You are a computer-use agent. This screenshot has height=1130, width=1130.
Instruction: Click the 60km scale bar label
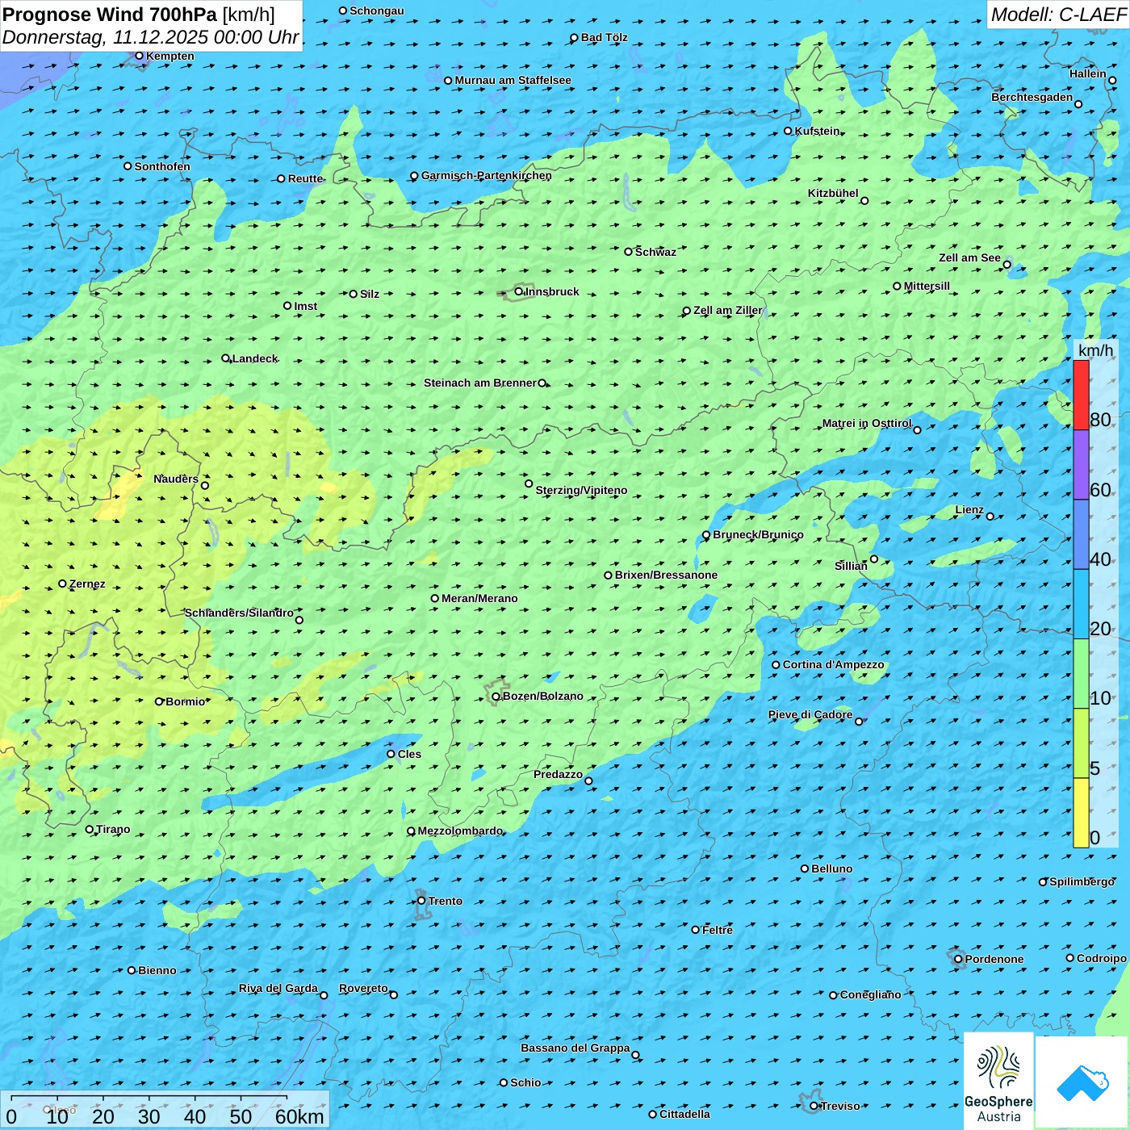pyautogui.click(x=299, y=1116)
